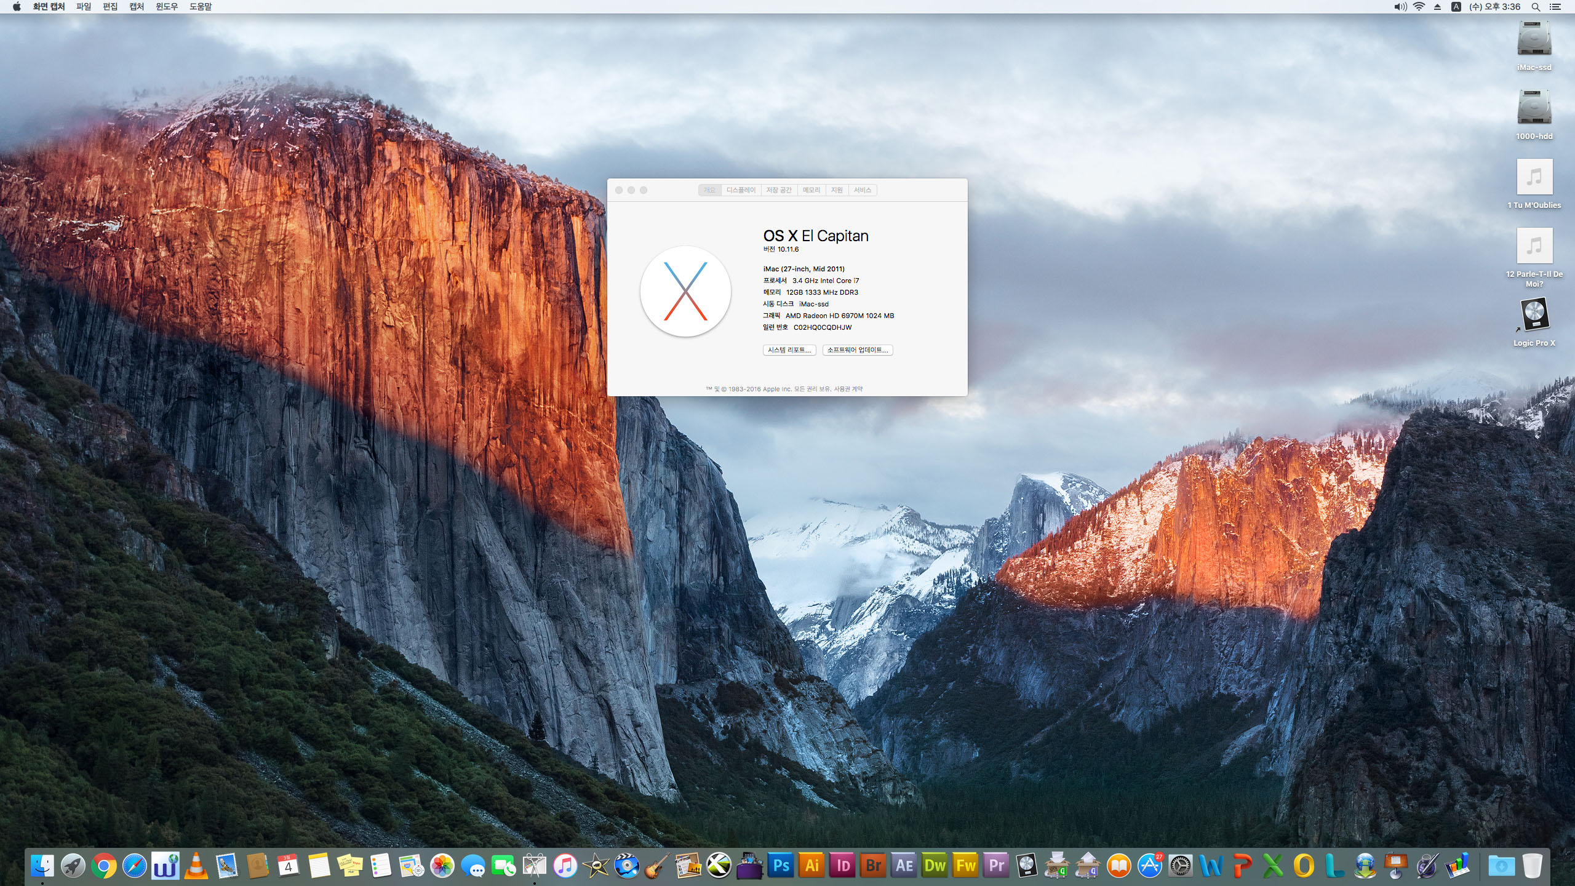Open the 캡처 menu in menu bar
This screenshot has width=1575, height=886.
point(137,7)
